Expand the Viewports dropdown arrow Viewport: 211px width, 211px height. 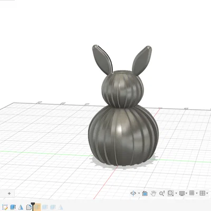tap(207, 193)
